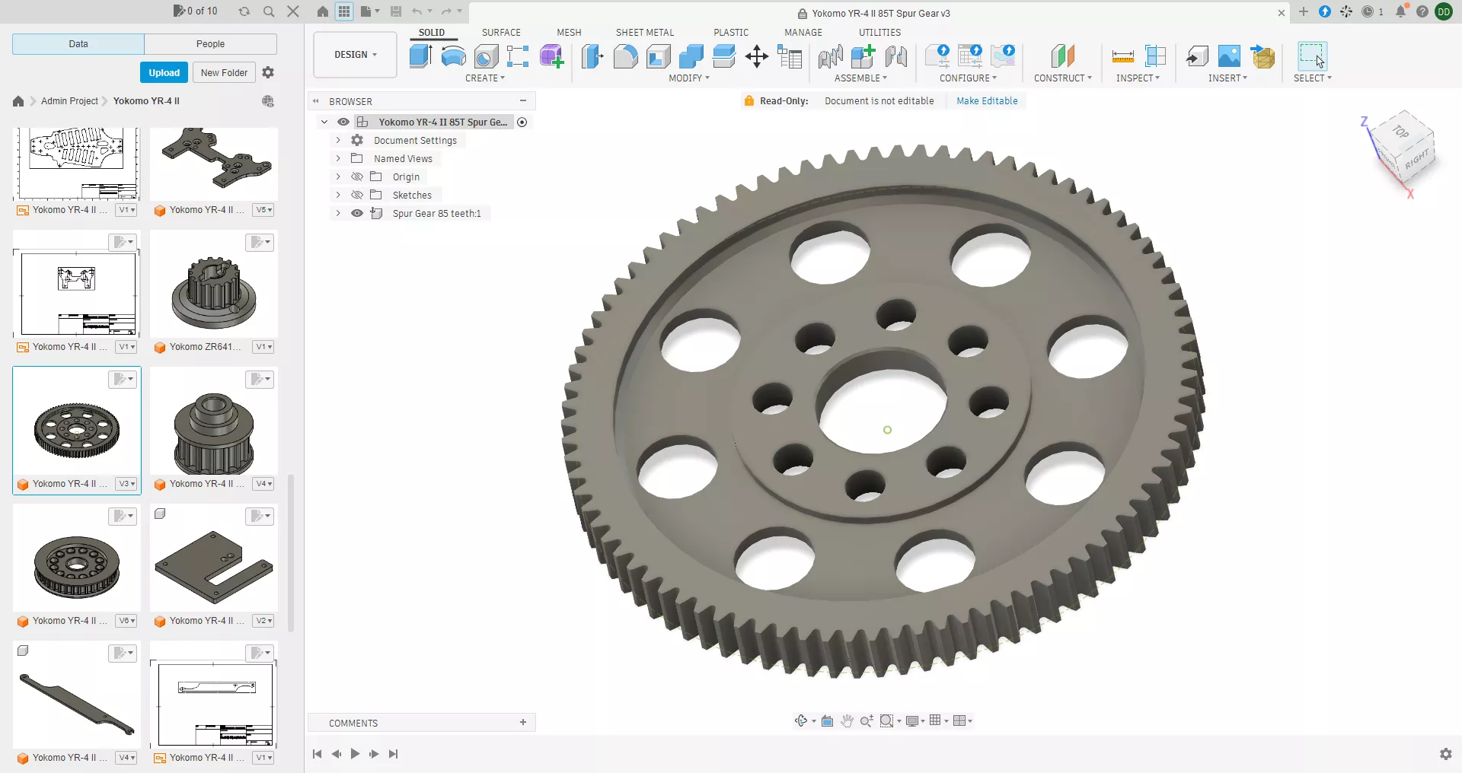Open the notifications bell icon
The height and width of the screenshot is (773, 1462).
[x=1400, y=11]
